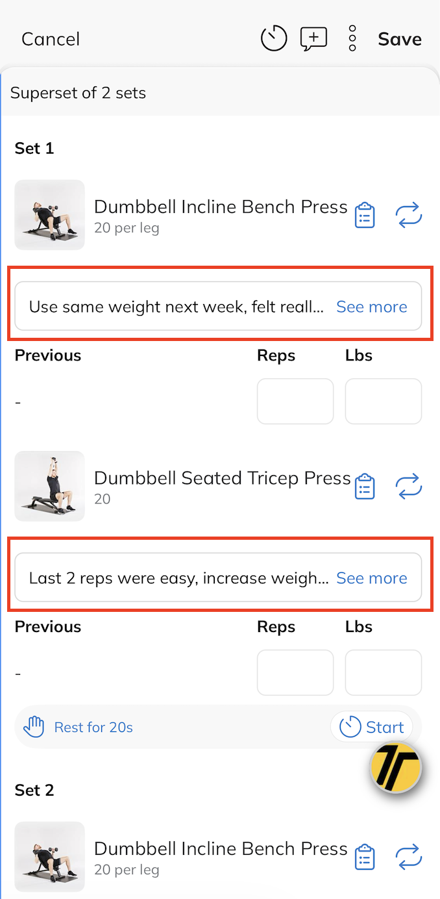Click the Lbs field for Incline Bench Press
Viewport: 440px width, 899px height.
383,401
